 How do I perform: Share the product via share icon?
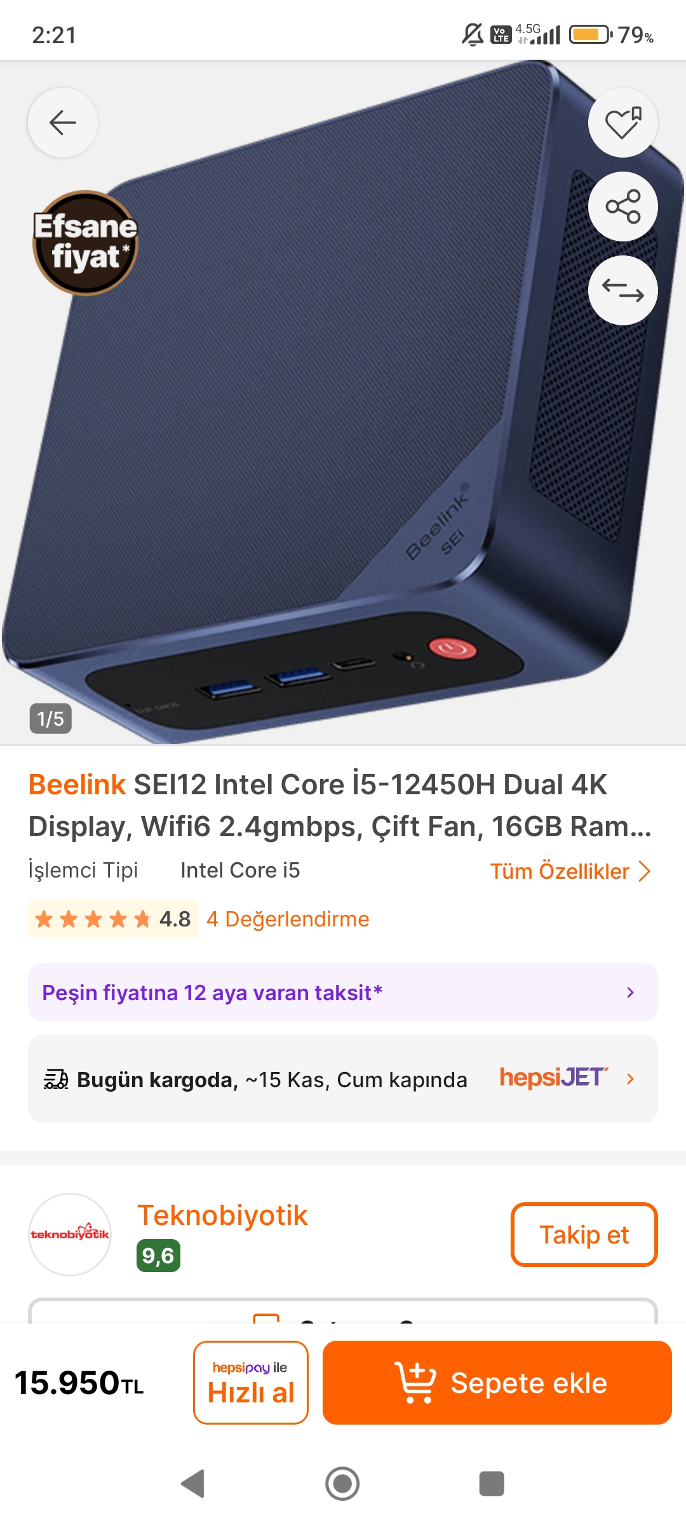point(623,207)
